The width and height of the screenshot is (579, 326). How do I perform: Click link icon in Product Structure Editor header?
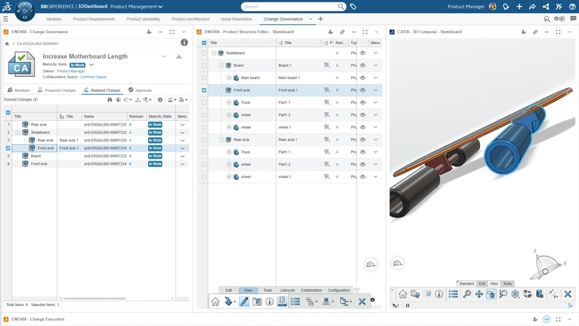[x=342, y=32]
